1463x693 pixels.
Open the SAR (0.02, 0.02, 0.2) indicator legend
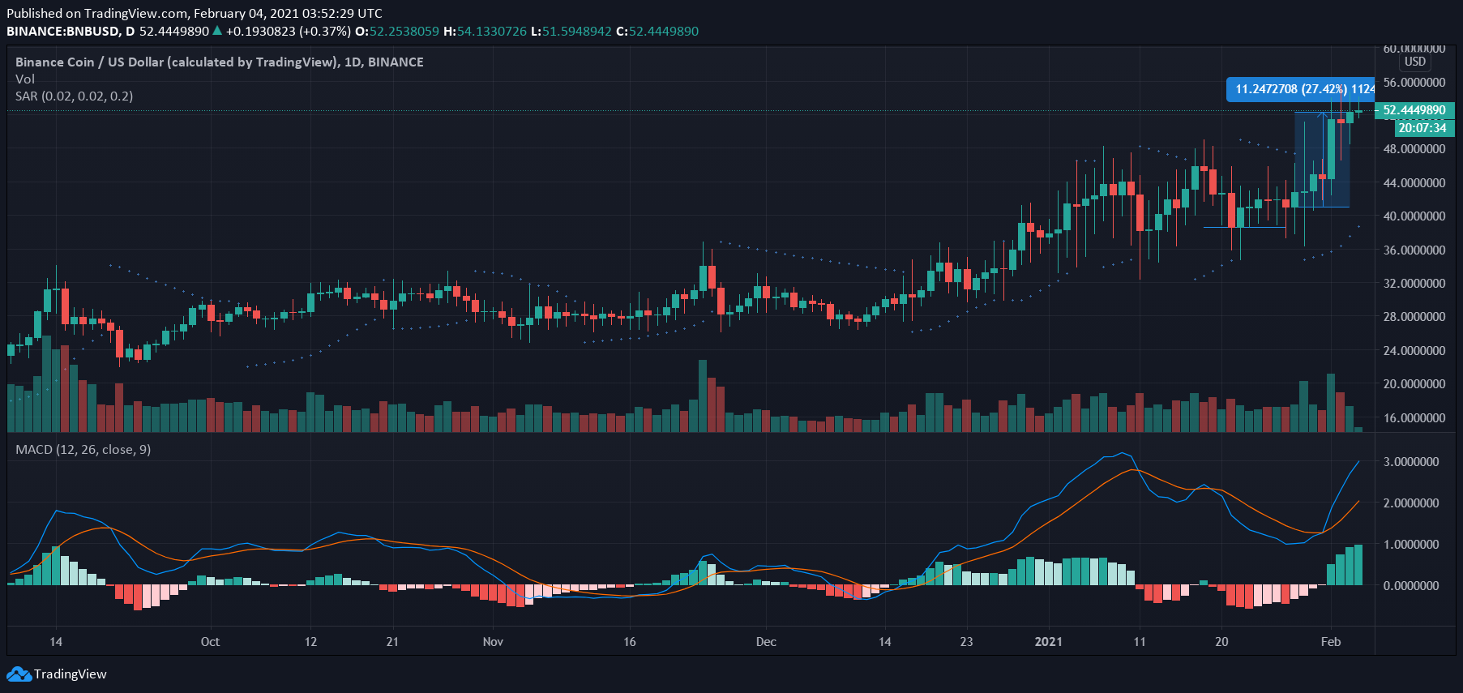pos(75,96)
